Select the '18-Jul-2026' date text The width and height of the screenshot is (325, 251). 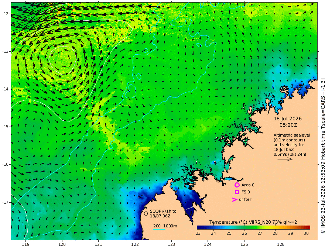tap(288, 118)
